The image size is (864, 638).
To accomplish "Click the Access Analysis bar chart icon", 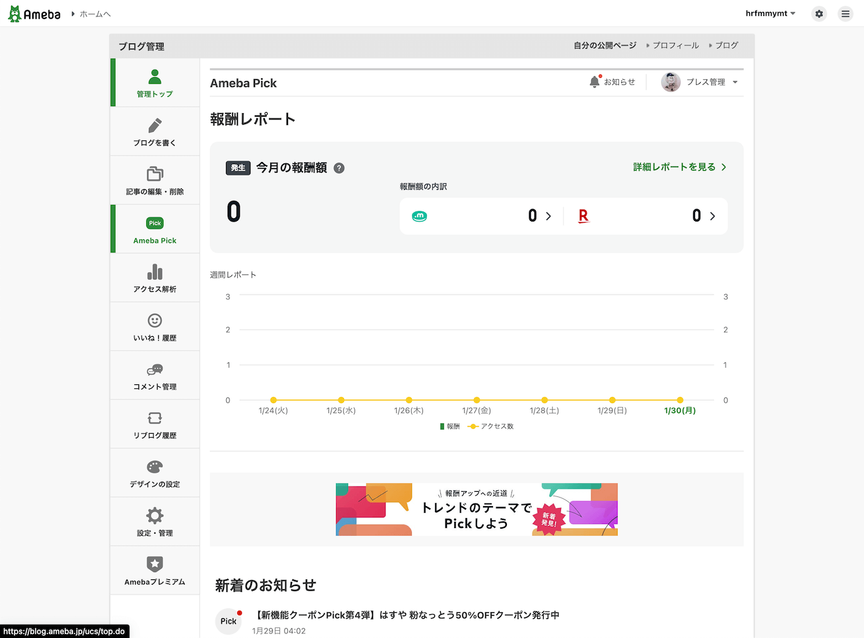I will pos(155,272).
